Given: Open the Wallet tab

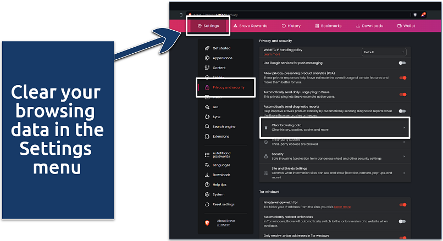Looking at the screenshot, I should coord(406,26).
